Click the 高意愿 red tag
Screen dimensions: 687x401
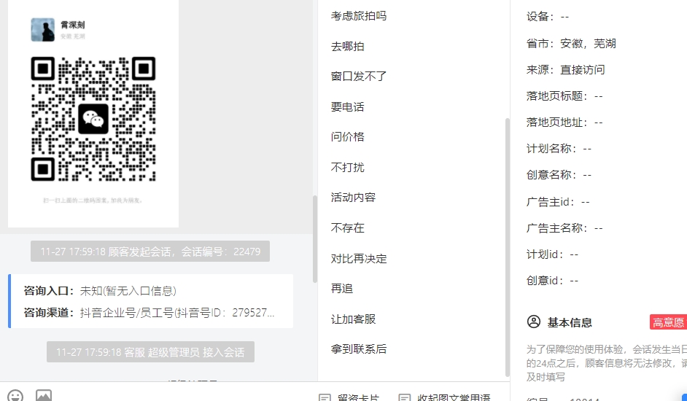668,322
